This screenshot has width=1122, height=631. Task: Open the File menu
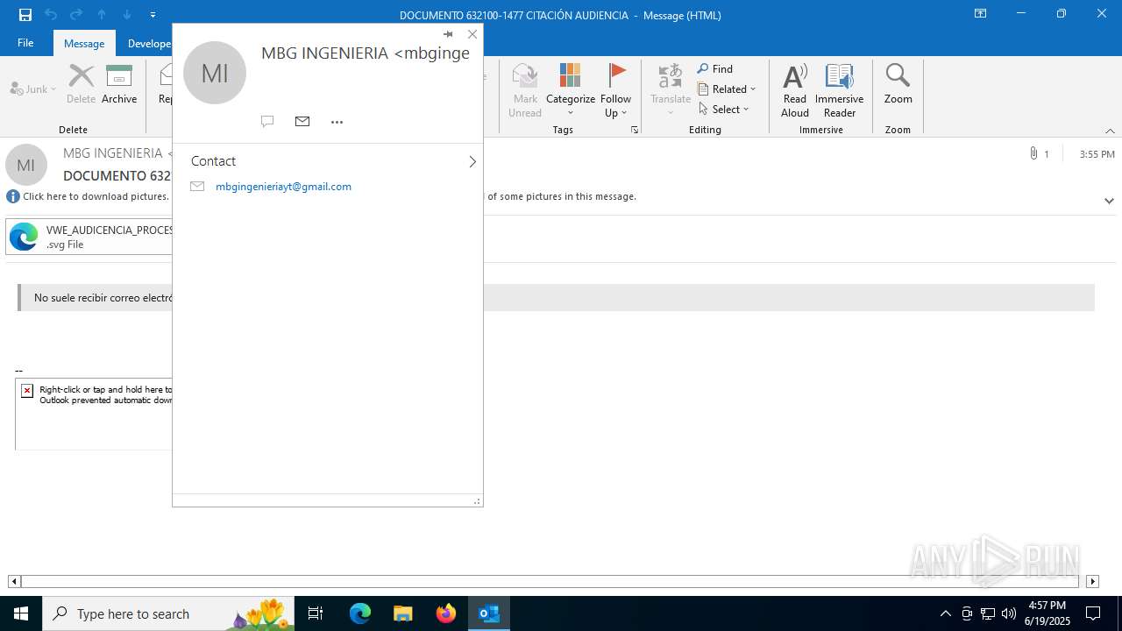coord(25,43)
